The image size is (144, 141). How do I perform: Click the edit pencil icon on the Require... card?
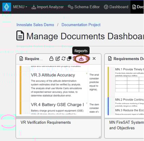[58, 58]
